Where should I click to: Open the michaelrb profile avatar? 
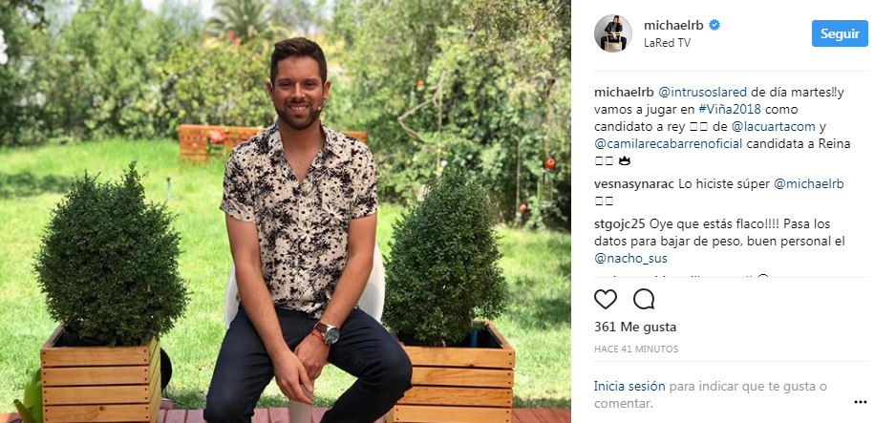(x=613, y=33)
